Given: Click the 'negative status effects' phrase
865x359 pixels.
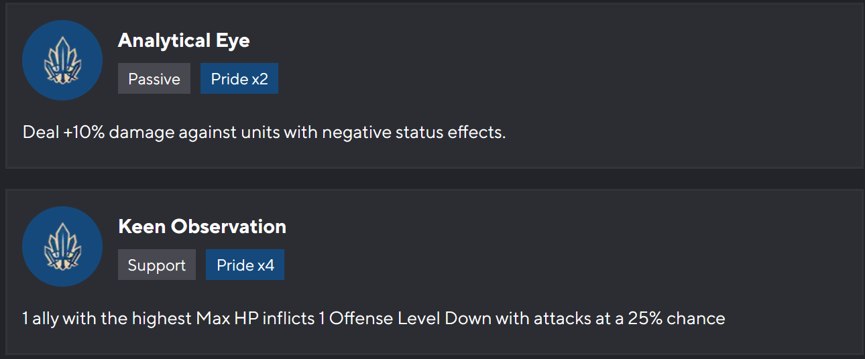Looking at the screenshot, I should (x=412, y=132).
